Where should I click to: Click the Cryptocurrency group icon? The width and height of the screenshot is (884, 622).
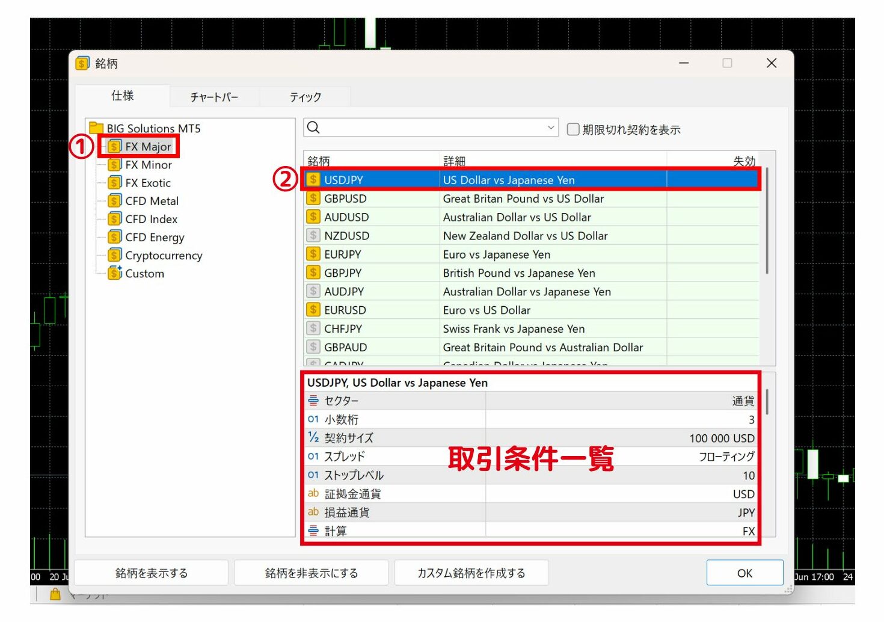tap(115, 255)
